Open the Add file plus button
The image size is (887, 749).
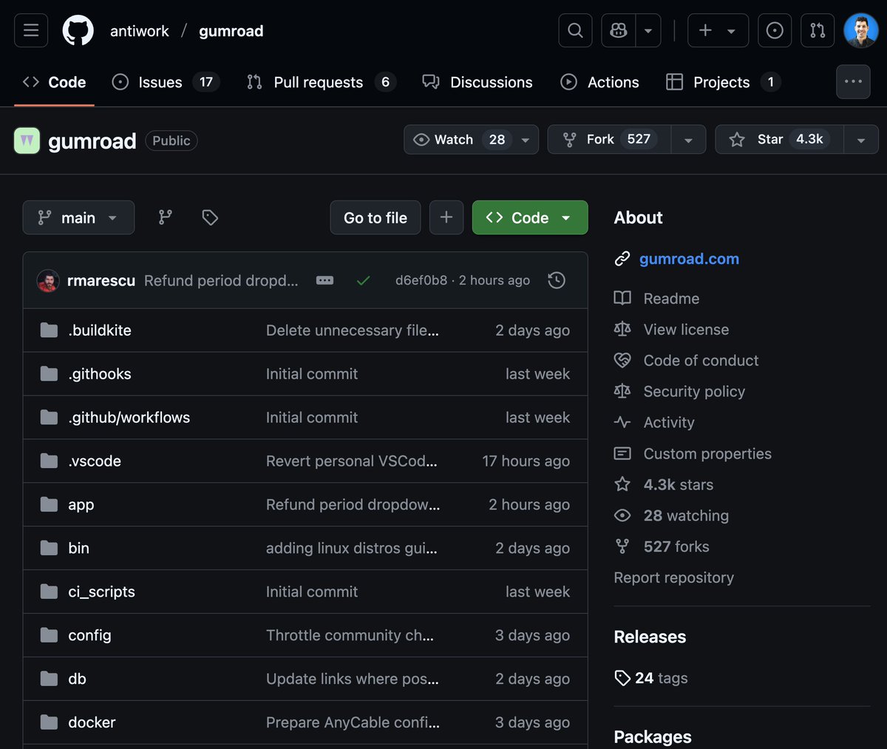(446, 217)
